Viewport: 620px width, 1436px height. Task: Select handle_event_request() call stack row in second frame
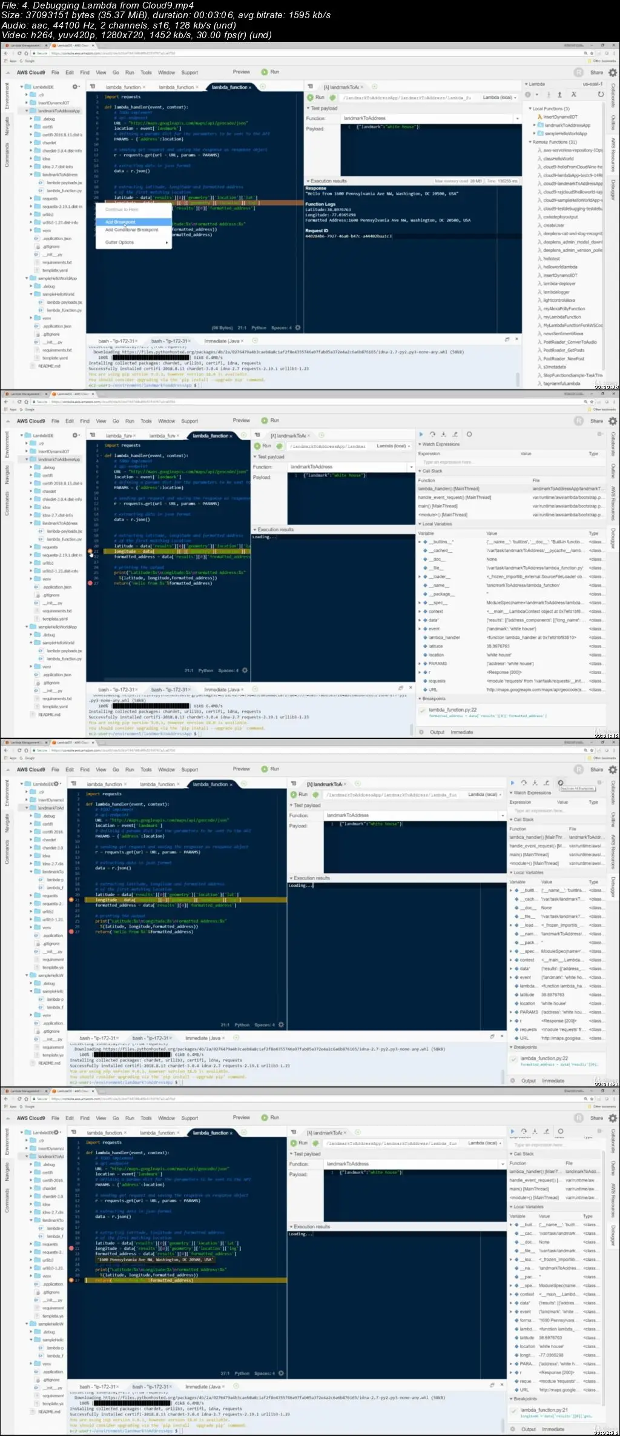[511, 497]
